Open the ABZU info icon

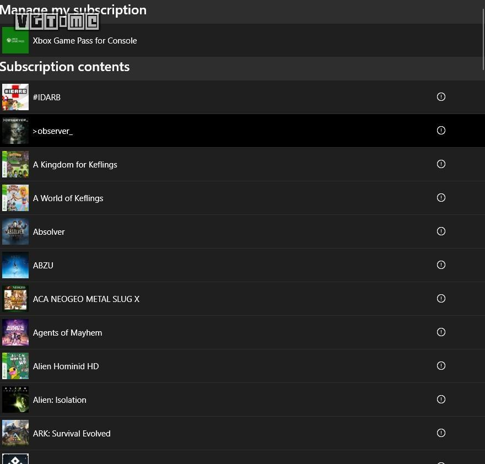441,265
